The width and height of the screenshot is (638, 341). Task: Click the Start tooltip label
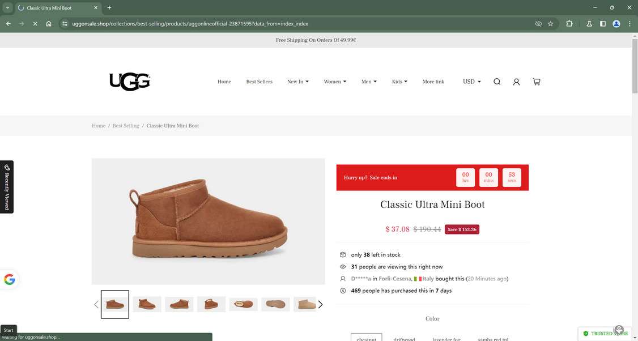tap(8, 330)
